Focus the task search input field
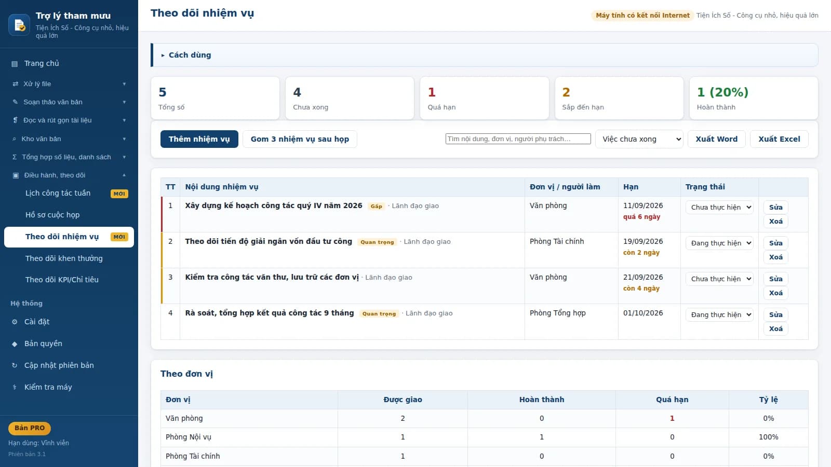Screen dimensions: 831x467 click(x=518, y=139)
